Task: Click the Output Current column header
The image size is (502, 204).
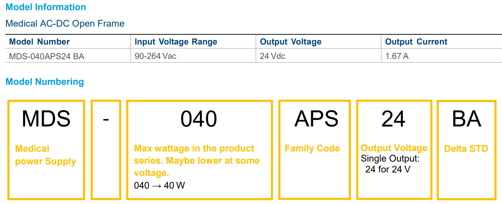Action: point(416,42)
